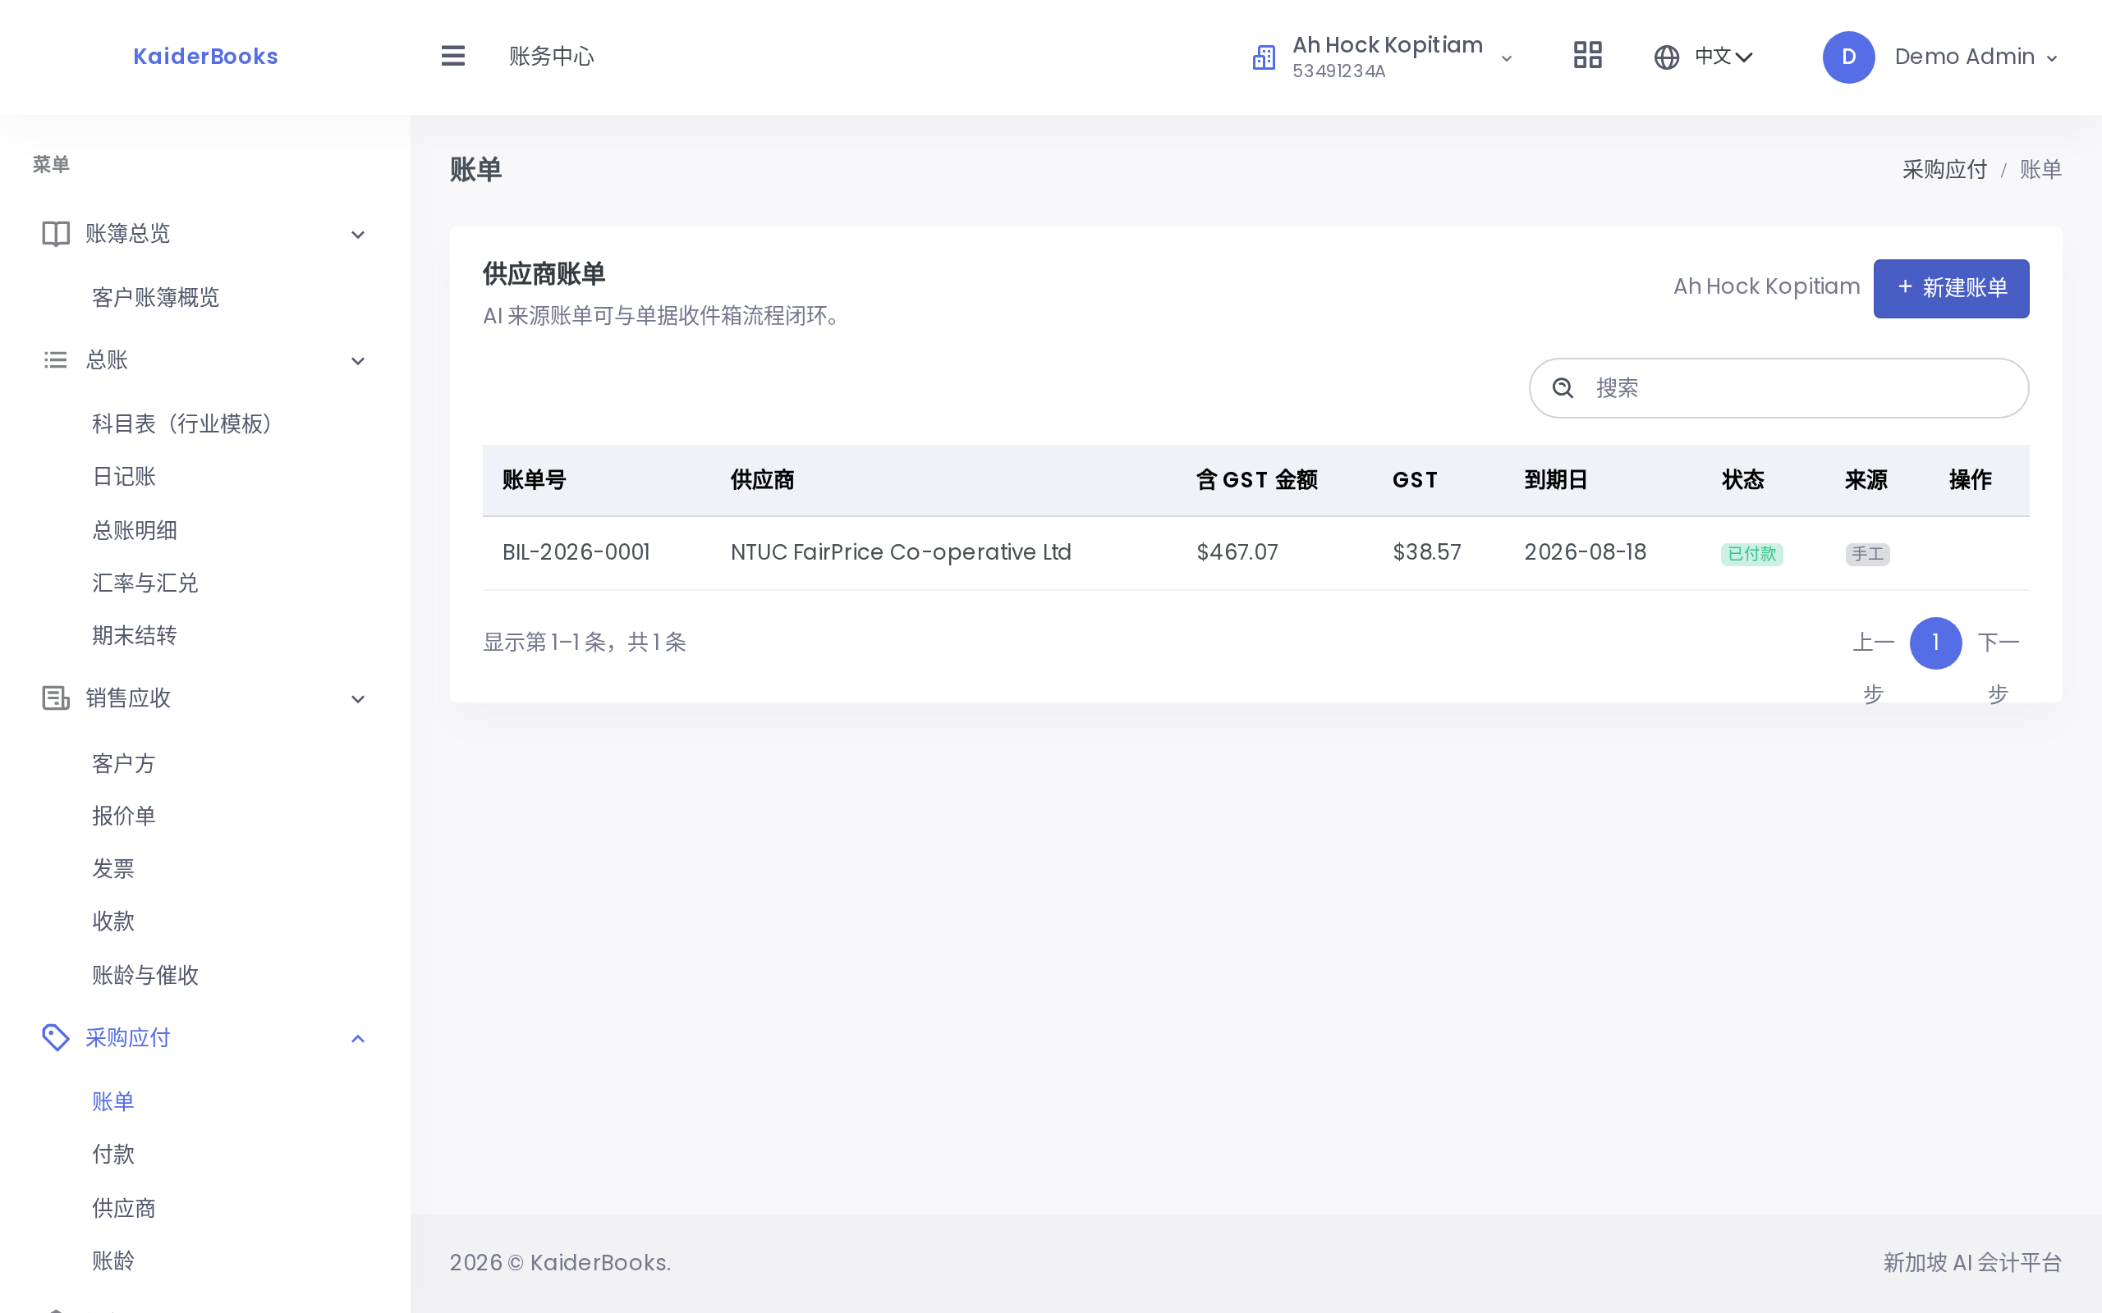The image size is (2102, 1313).
Task: Click the $38.57 GST cell
Action: pyautogui.click(x=1426, y=552)
